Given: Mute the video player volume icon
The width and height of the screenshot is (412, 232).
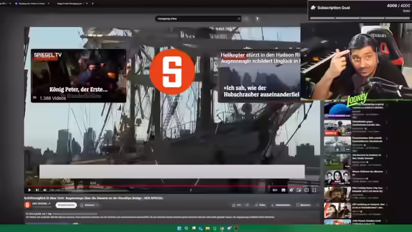Looking at the screenshot, I should tap(44, 190).
